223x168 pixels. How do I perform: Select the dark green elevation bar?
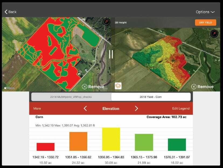177,145
